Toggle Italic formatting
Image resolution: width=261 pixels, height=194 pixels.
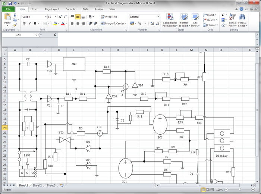[x=30, y=24]
